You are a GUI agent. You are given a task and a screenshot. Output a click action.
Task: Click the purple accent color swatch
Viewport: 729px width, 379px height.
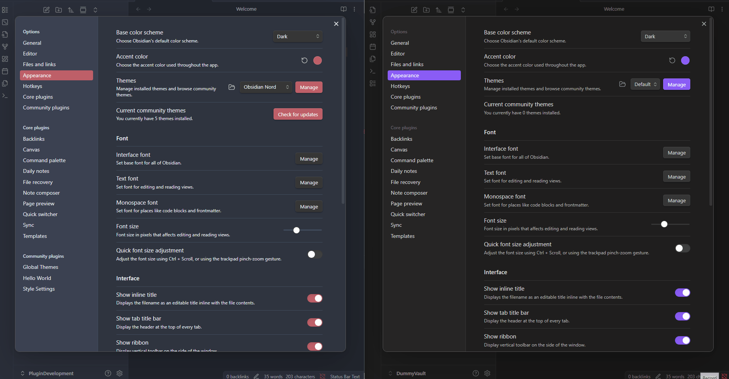point(685,60)
